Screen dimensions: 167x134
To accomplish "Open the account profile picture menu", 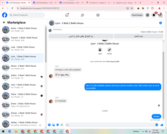I will [x=160, y=15].
